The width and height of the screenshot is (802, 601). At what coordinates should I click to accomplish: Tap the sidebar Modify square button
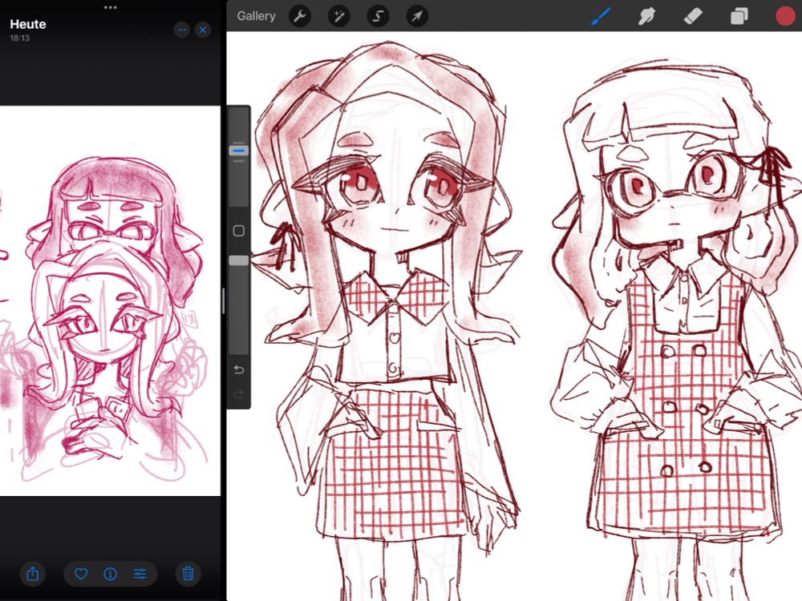(x=238, y=230)
